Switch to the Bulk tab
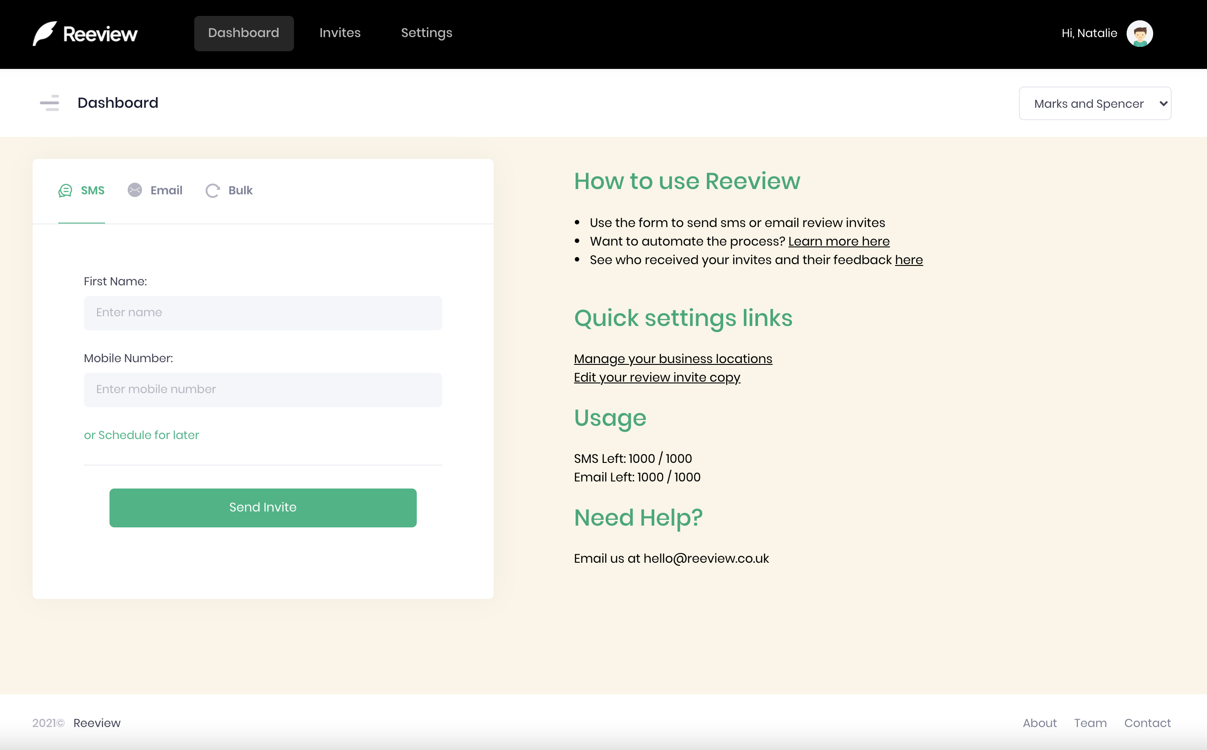The width and height of the screenshot is (1207, 750). click(x=229, y=190)
